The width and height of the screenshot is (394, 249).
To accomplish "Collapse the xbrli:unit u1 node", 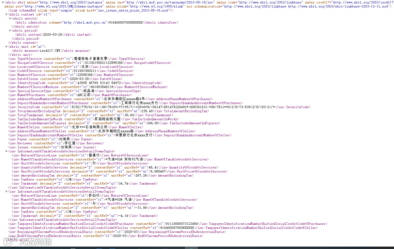I will click(6, 47).
